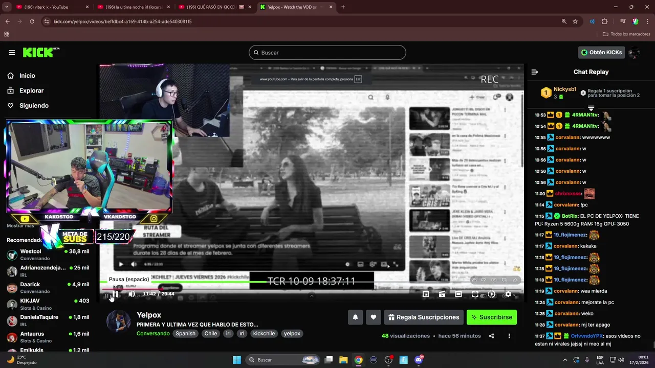This screenshot has height=368, width=655.
Task: Select the kickchile tag
Action: 264,333
